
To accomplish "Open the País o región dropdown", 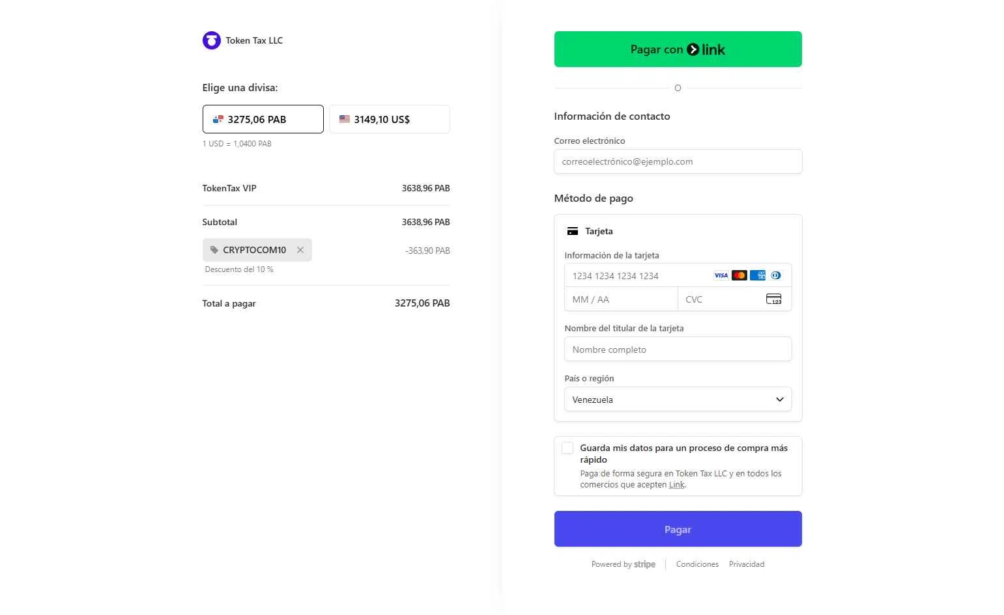I will (x=678, y=400).
